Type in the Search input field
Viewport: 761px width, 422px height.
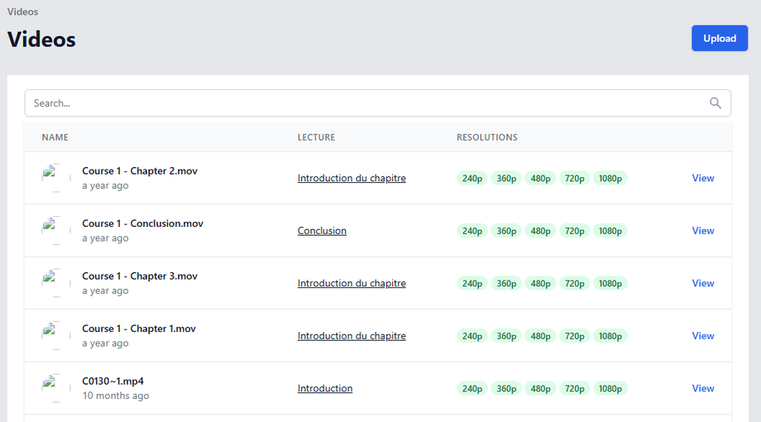364,103
